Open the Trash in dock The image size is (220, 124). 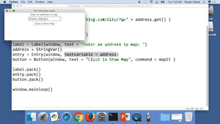point(188,117)
